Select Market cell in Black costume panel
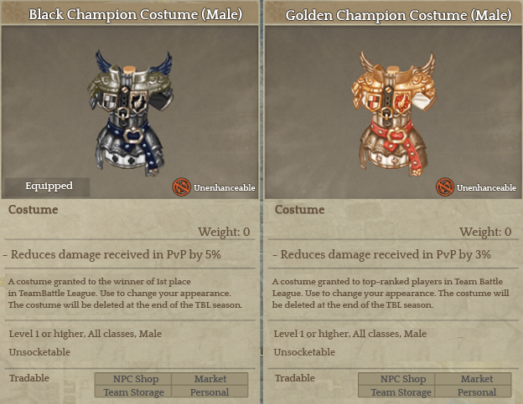The image size is (523, 404). [x=210, y=379]
